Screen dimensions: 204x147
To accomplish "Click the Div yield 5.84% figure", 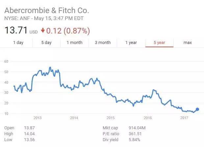I will (134, 140).
